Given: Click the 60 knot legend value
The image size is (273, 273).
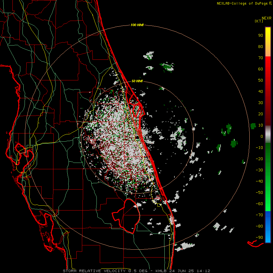Looking at the screenshot, I should pos(261,69).
